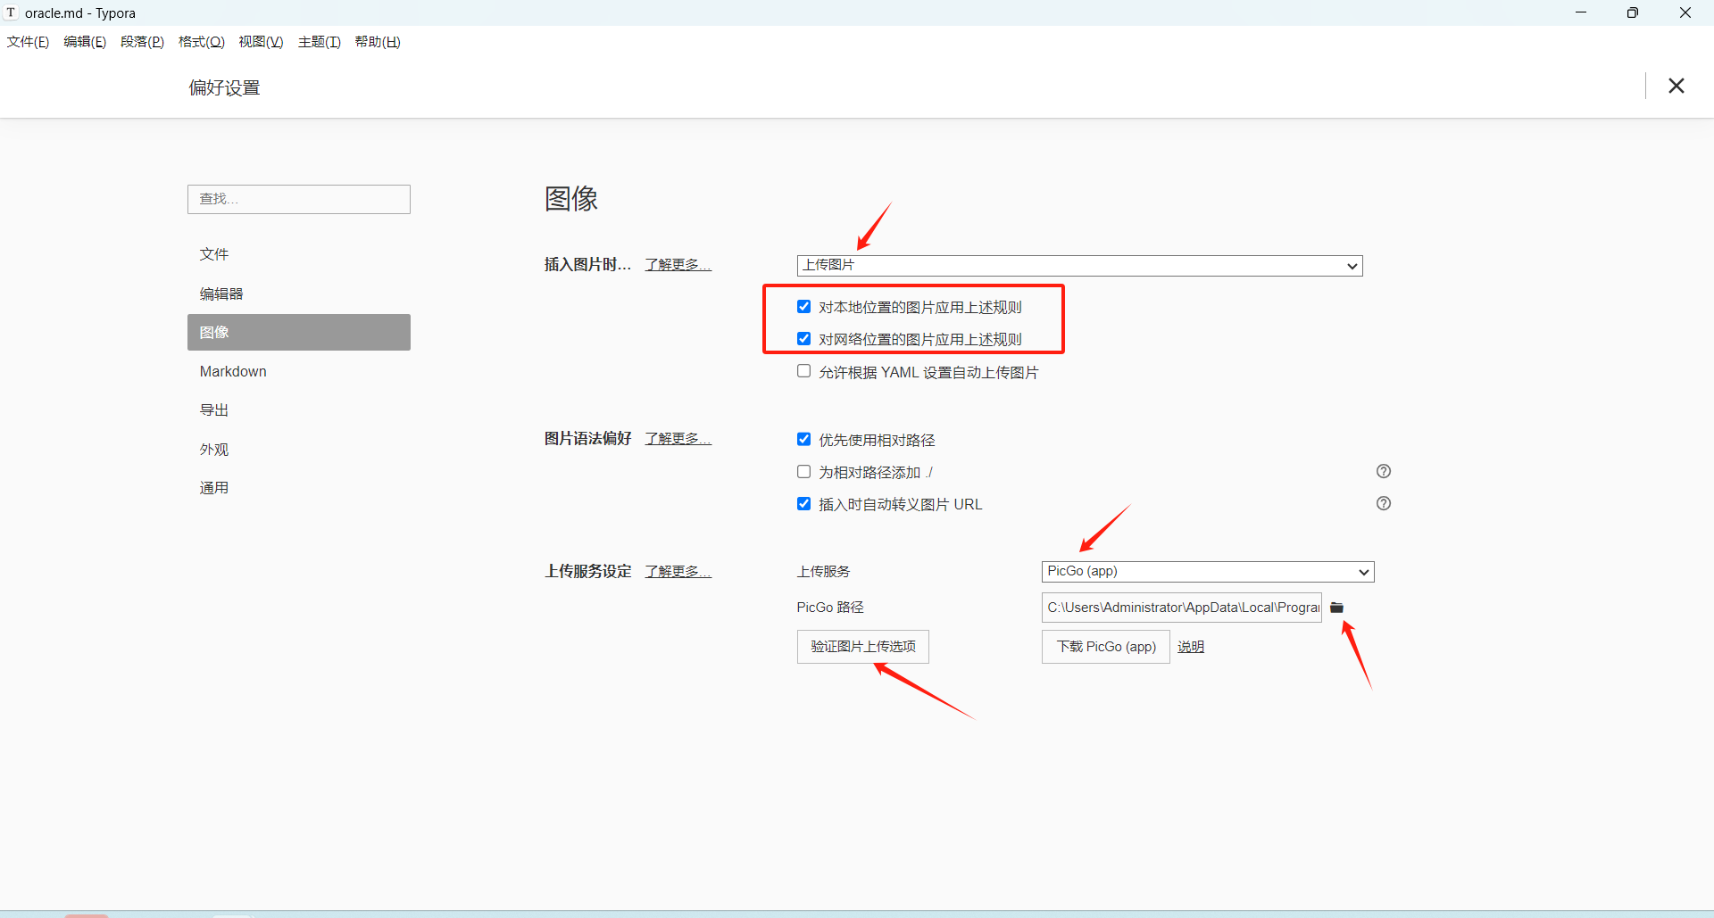This screenshot has width=1714, height=918.
Task: Click help icon beside 为相对路径添加 ./
Action: coord(1383,471)
